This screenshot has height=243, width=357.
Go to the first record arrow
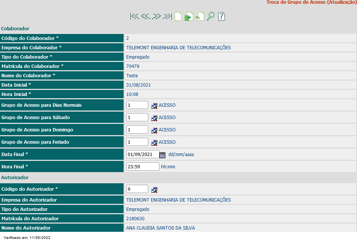pos(135,16)
